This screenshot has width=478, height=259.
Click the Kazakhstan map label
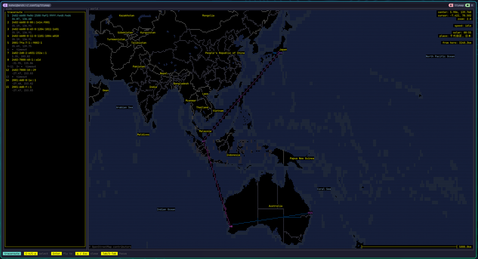(x=127, y=16)
